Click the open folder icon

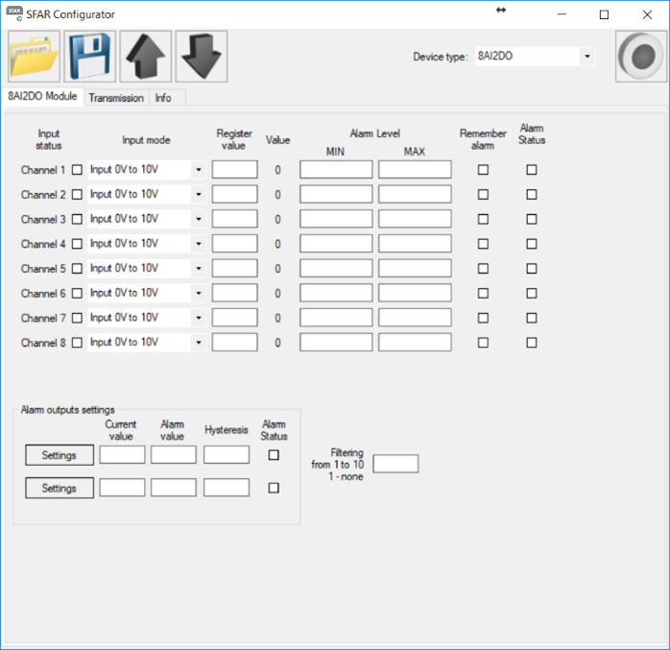click(x=34, y=57)
